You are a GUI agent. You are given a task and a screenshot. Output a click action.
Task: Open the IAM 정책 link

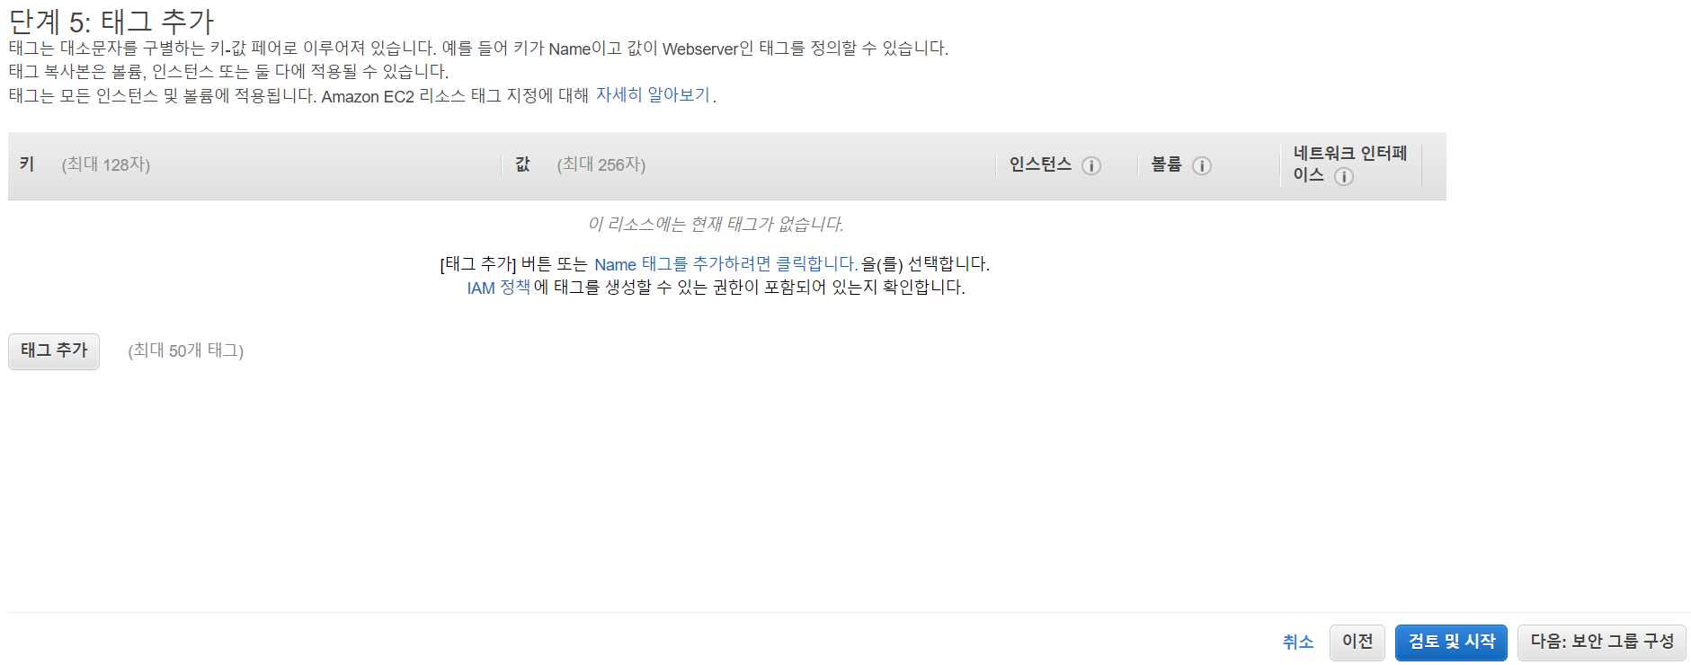pos(498,288)
